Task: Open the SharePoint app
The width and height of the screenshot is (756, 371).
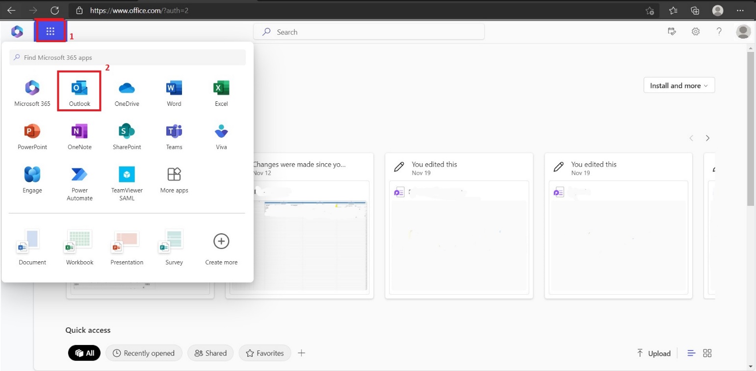Action: click(x=127, y=137)
